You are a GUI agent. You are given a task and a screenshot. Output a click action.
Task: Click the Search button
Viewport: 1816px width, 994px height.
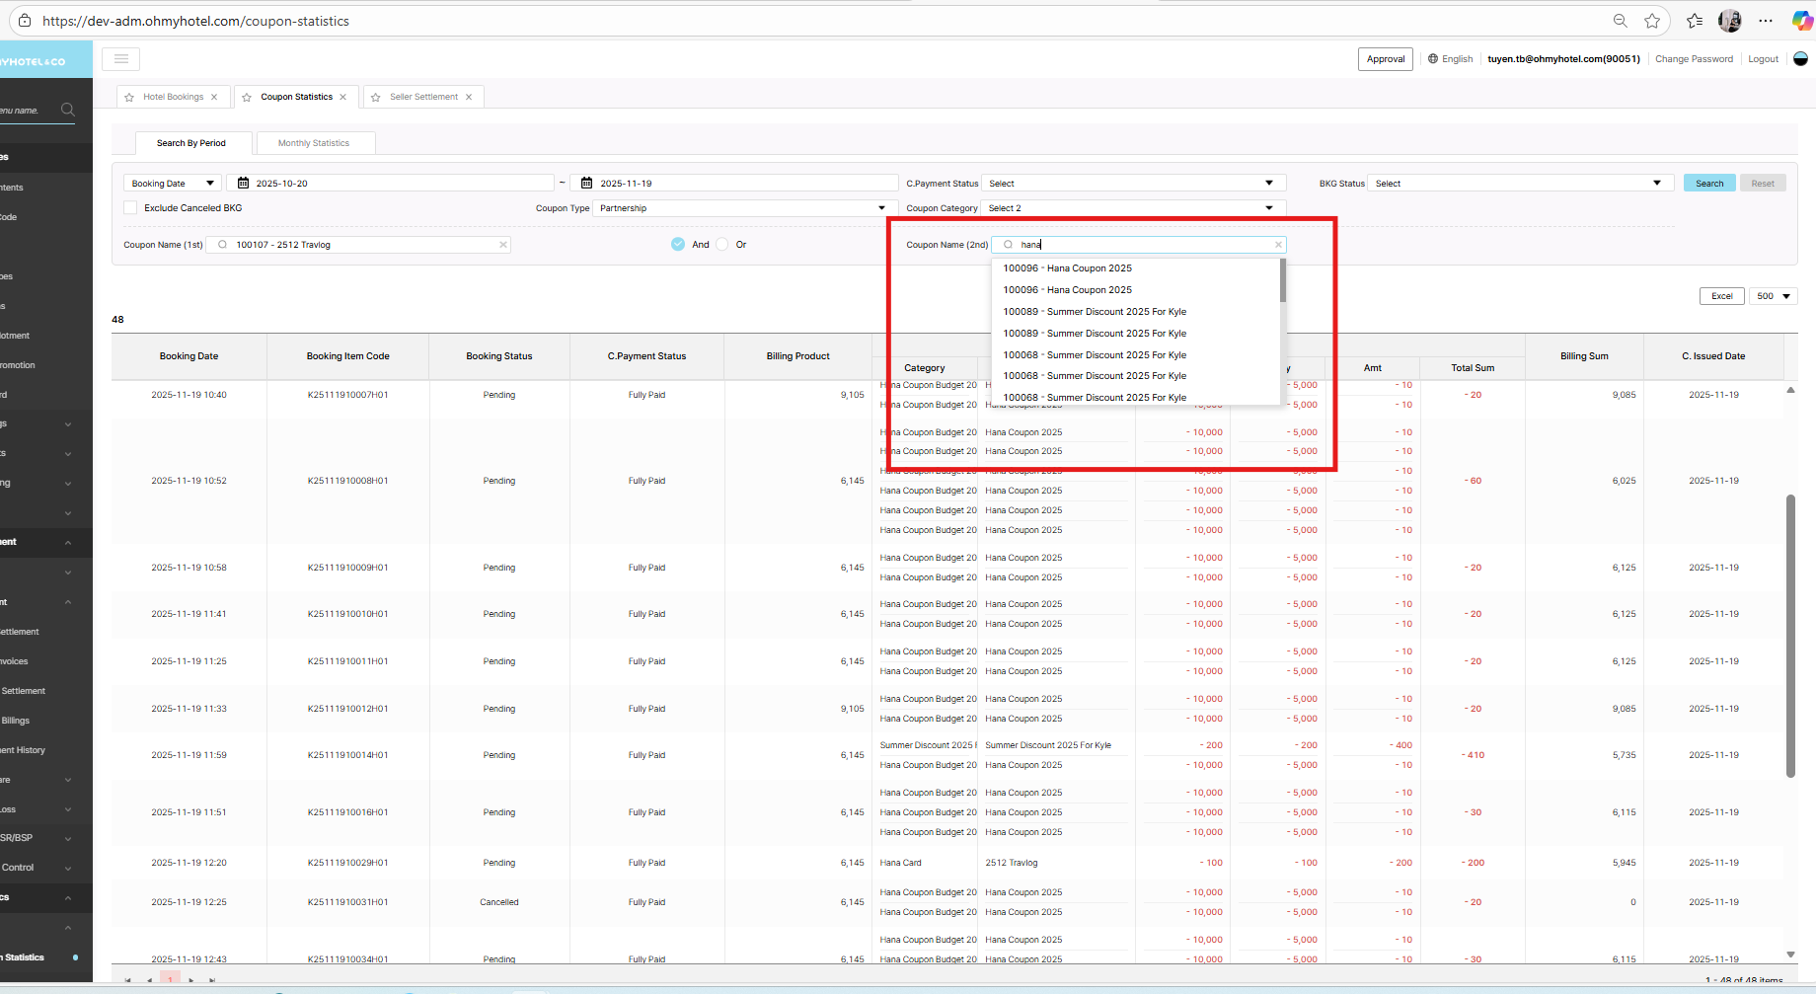(1708, 184)
